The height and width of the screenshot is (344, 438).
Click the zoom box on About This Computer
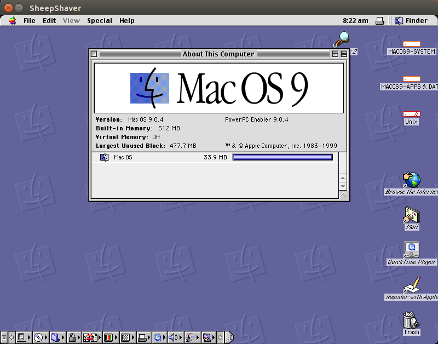[x=335, y=54]
